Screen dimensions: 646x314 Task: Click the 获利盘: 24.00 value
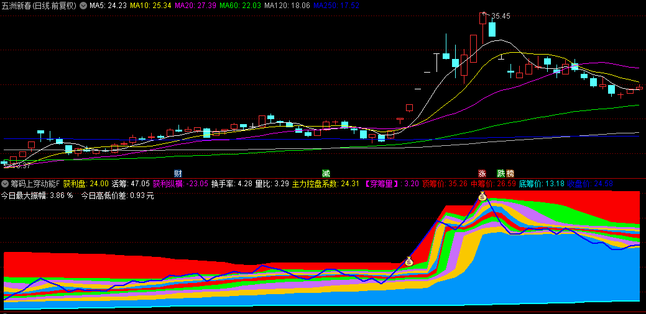[x=86, y=183]
